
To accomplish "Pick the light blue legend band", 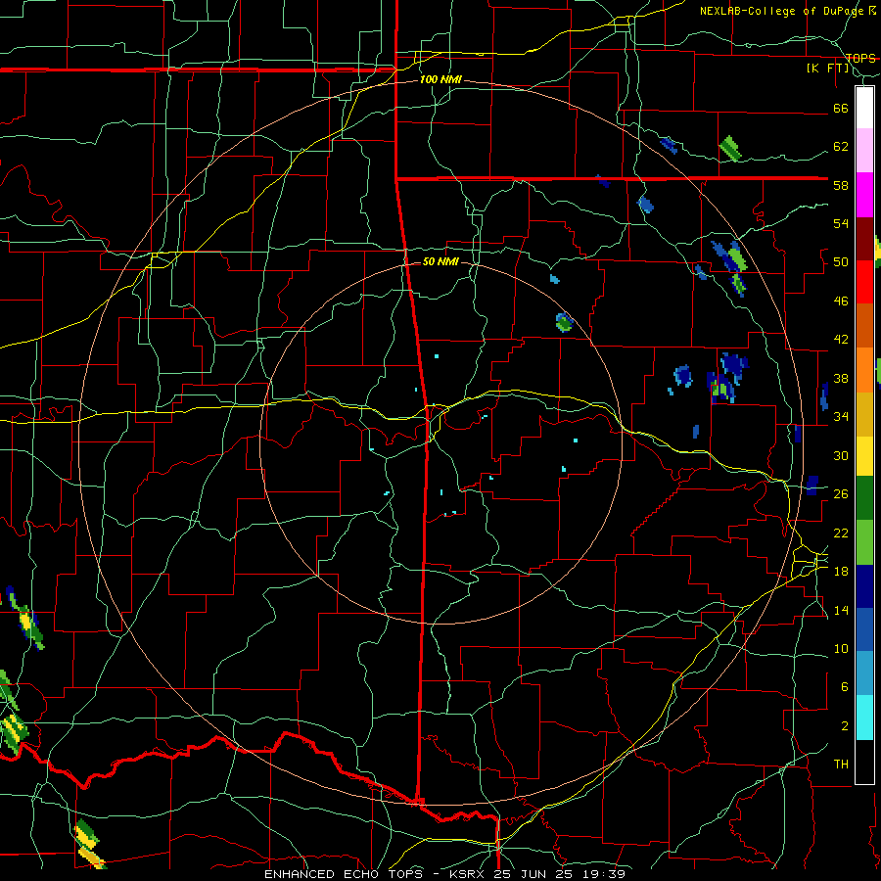I will click(864, 673).
